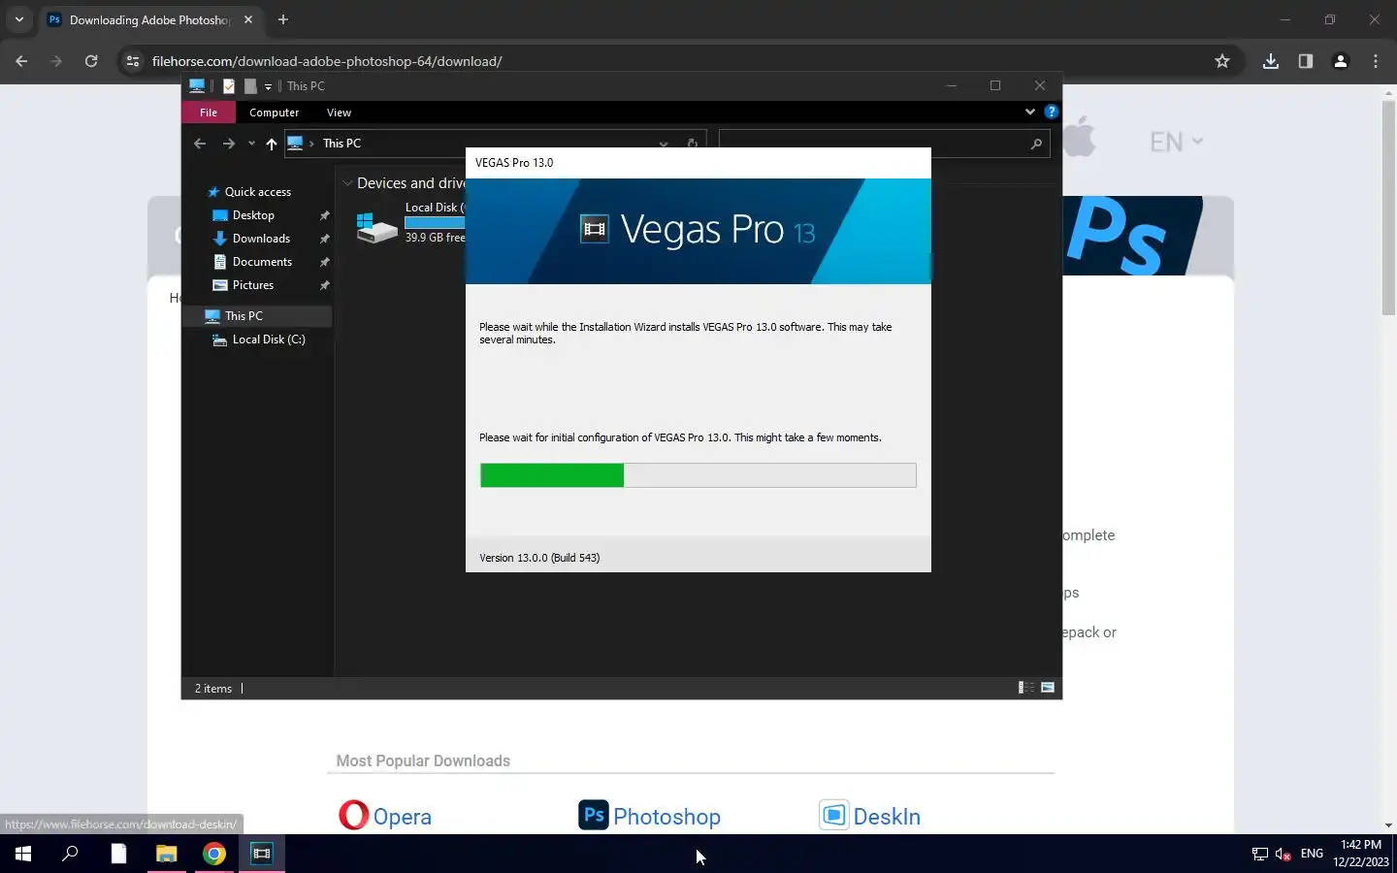Image resolution: width=1397 pixels, height=873 pixels.
Task: Click the "2 items" status text
Action: (x=213, y=689)
